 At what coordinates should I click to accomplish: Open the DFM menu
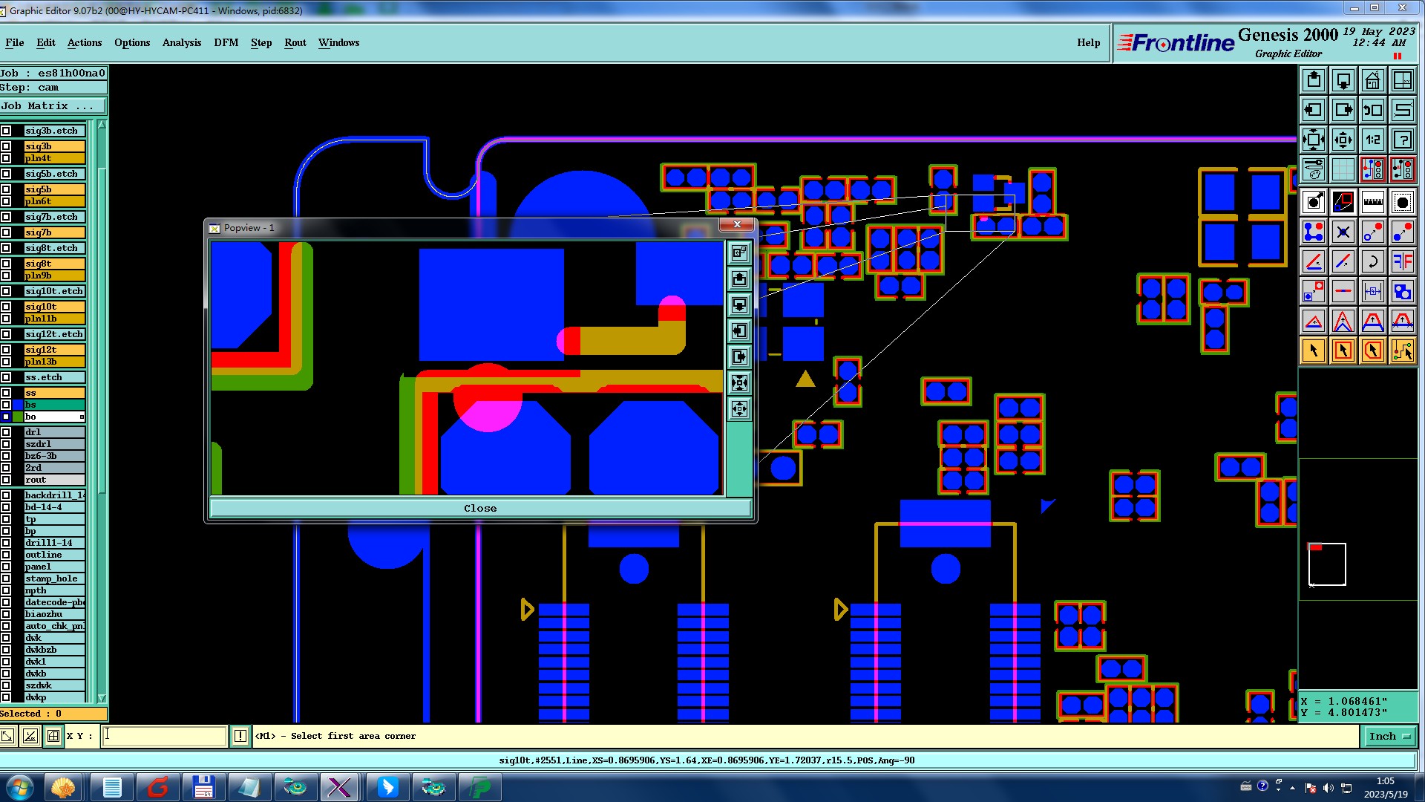(226, 42)
